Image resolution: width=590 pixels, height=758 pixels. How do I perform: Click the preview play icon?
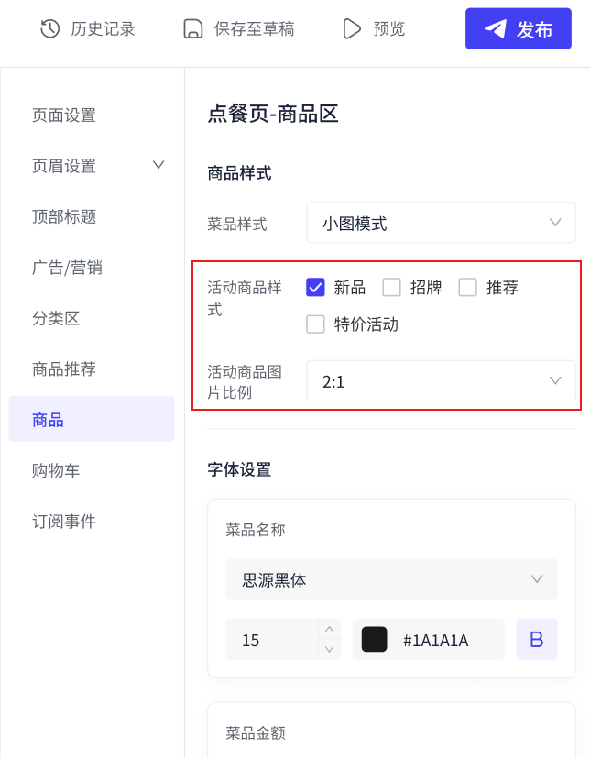click(x=351, y=29)
